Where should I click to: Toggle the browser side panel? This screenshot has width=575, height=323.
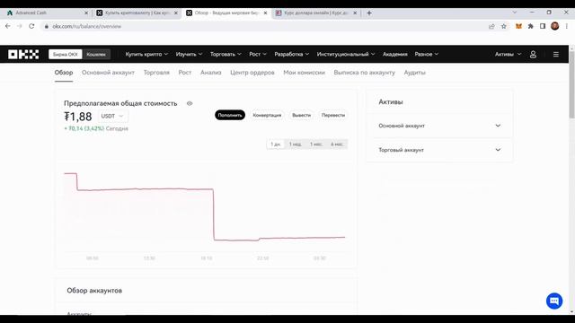pos(543,26)
